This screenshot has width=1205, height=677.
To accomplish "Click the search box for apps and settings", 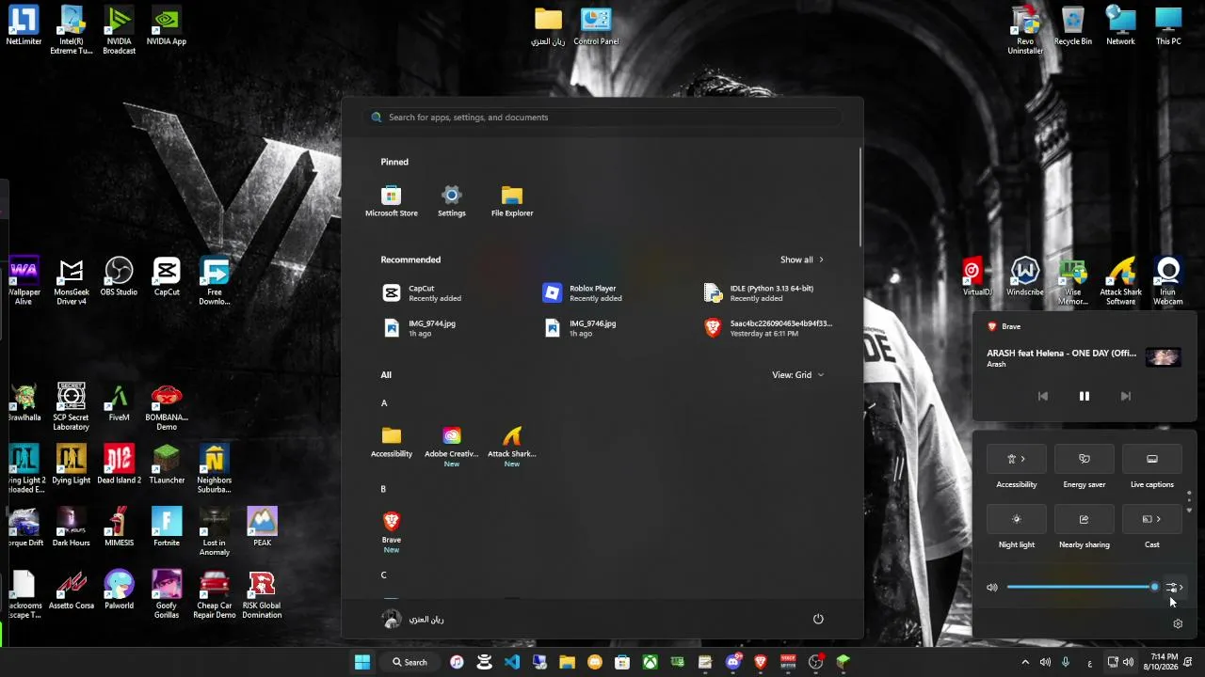I will [x=602, y=118].
